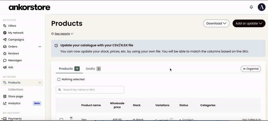
Task: Collapse the Products sidebar section
Action: click(40, 83)
